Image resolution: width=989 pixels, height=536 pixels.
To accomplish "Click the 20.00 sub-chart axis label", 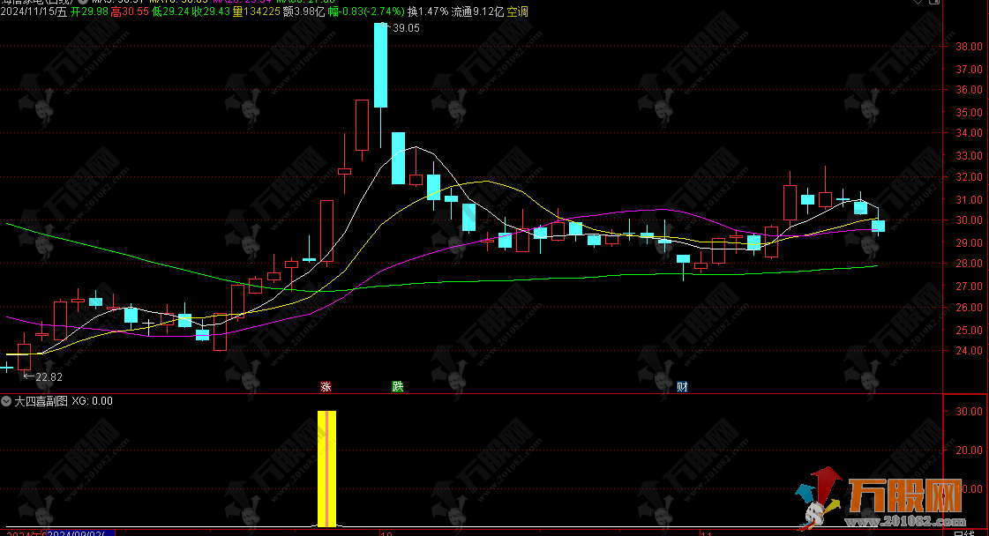I will [970, 450].
